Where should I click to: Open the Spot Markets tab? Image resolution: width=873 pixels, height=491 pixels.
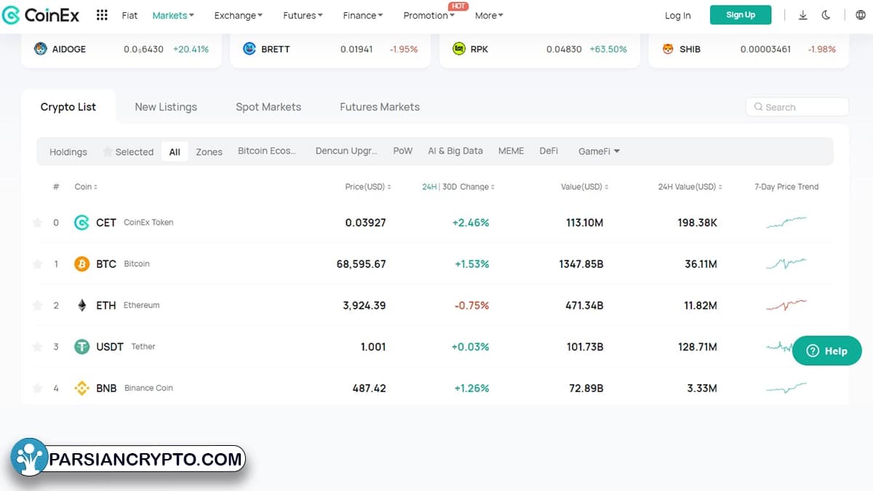click(268, 107)
